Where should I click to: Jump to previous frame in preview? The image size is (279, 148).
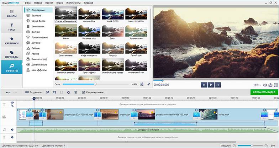pos(204,85)
